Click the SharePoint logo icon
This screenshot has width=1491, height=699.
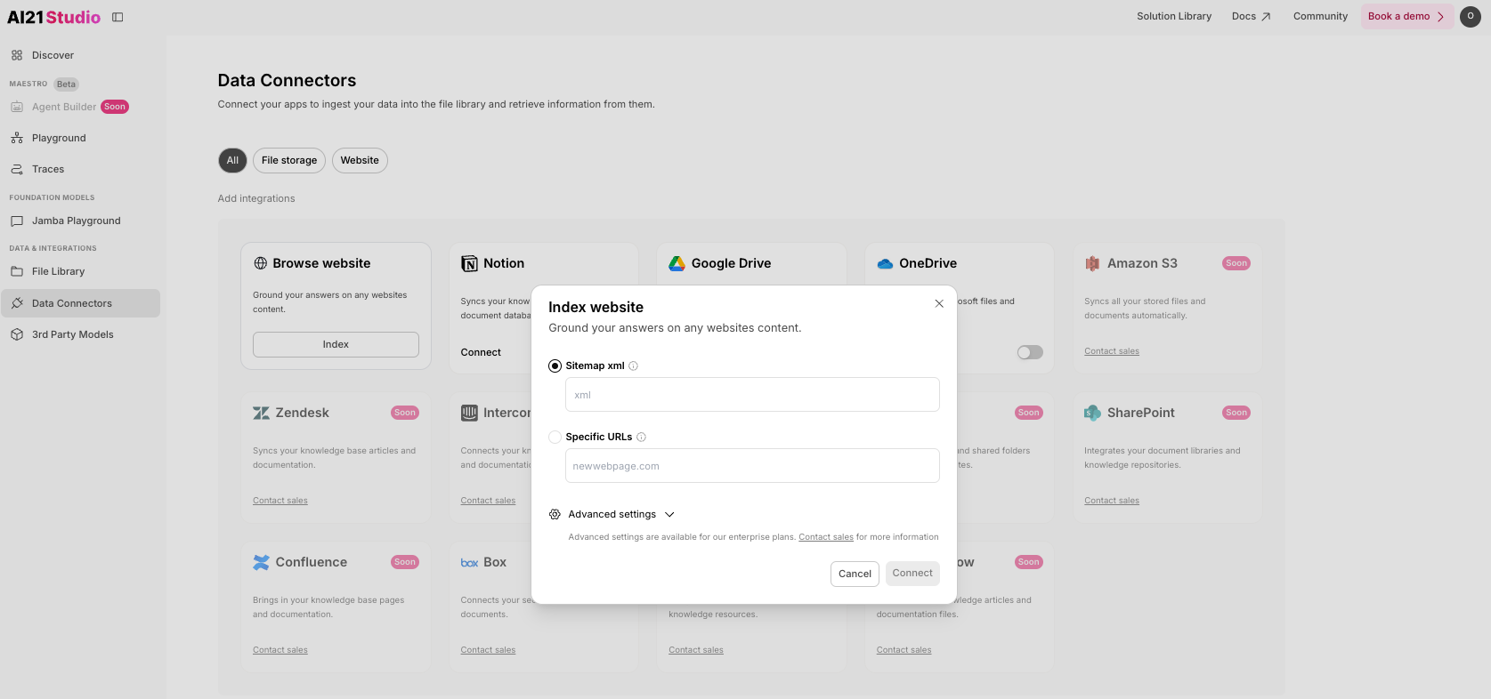tap(1092, 413)
